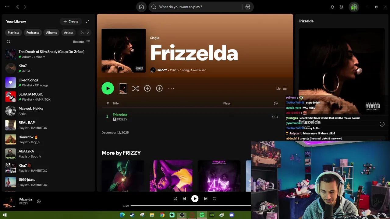Open FRIZZY artist link under title
This screenshot has height=219, width=390.
click(x=162, y=70)
